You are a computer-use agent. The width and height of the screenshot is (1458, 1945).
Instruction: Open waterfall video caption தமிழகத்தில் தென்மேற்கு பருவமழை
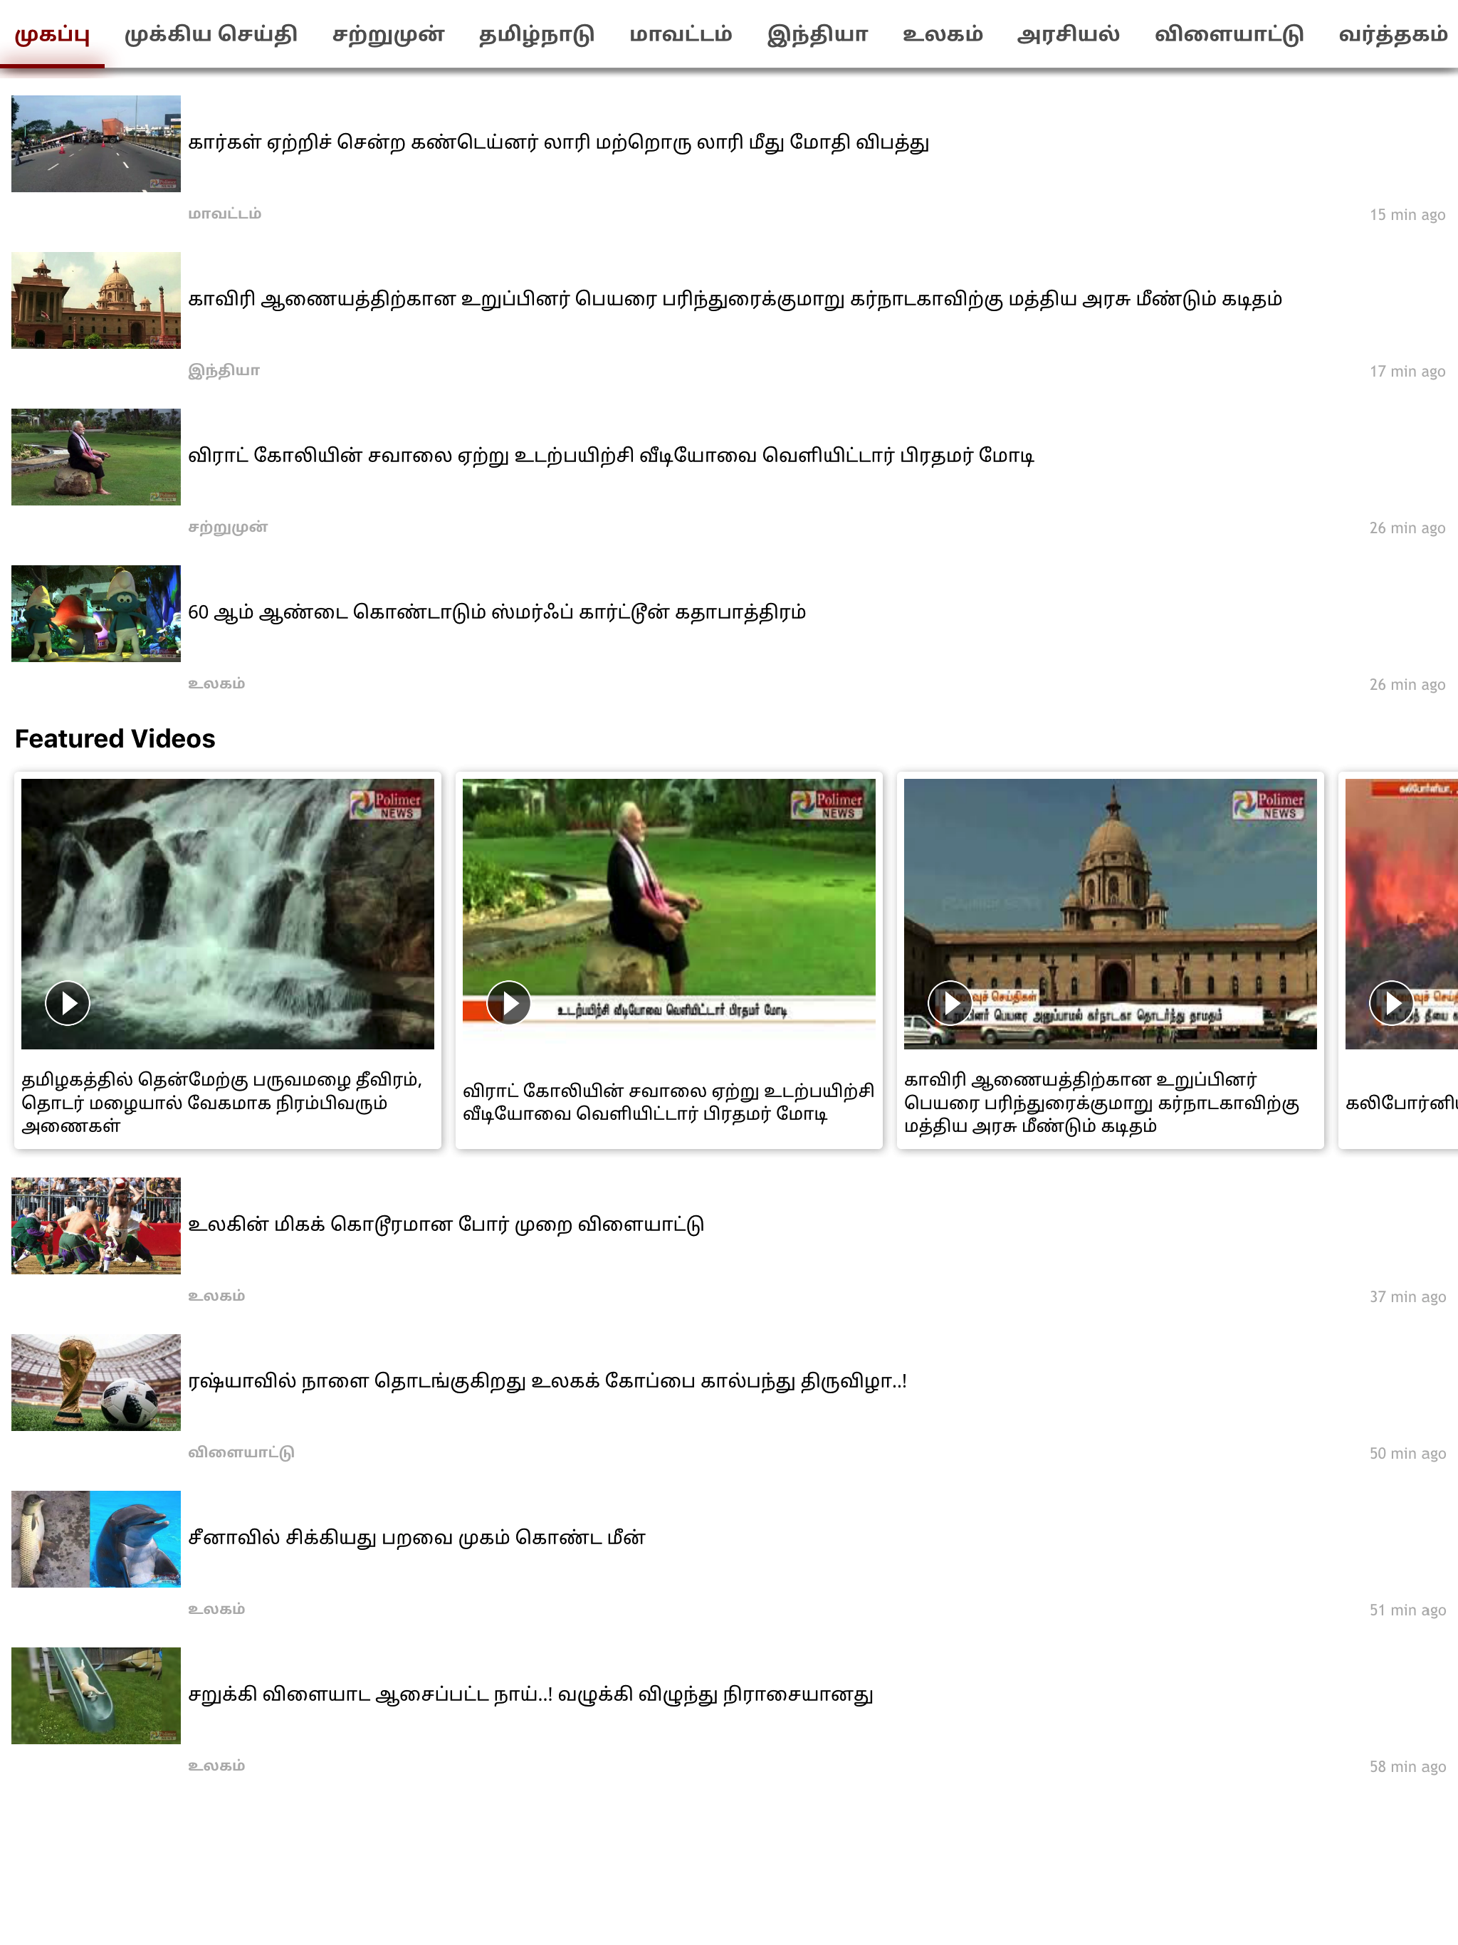pyautogui.click(x=221, y=1103)
